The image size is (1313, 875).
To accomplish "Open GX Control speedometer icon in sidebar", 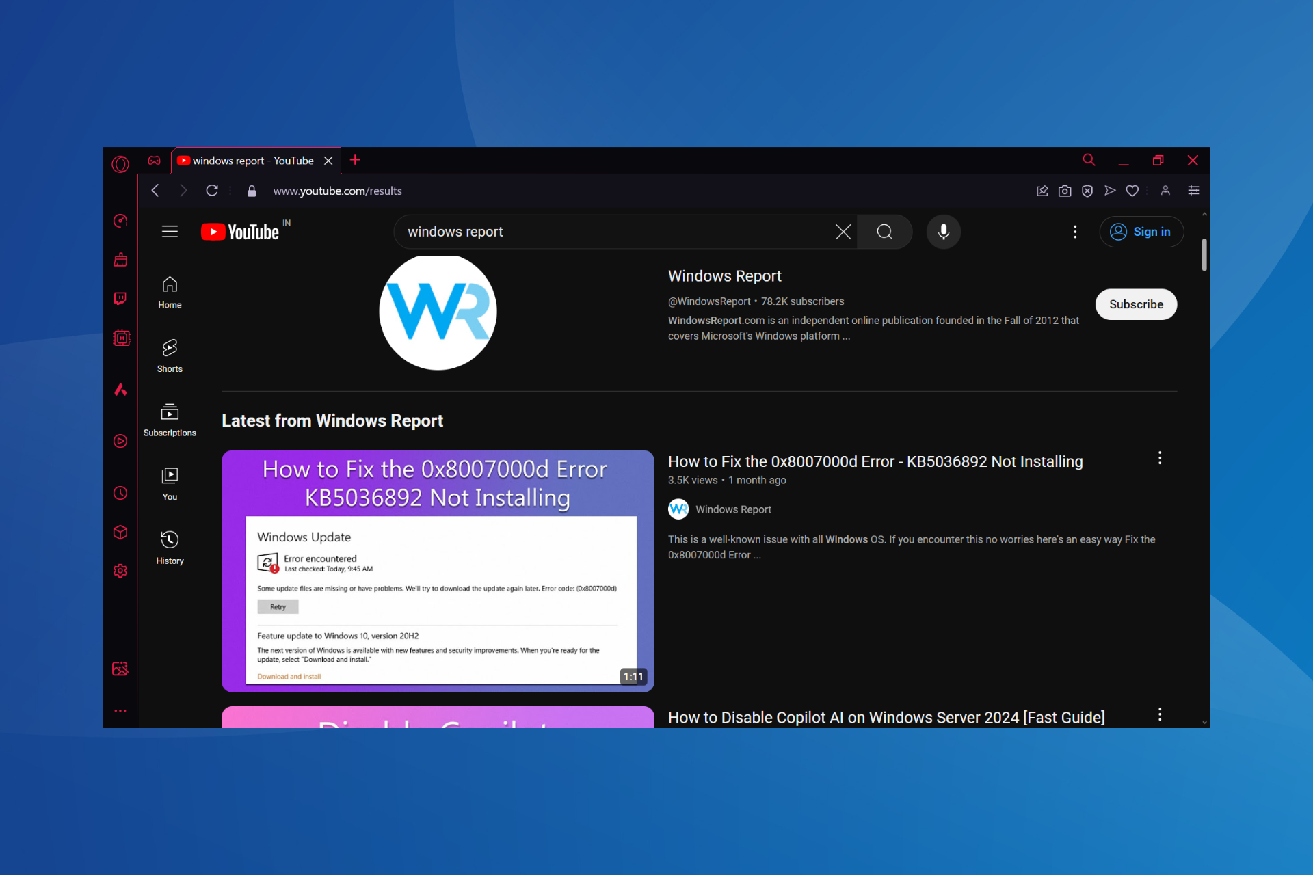I will [x=120, y=221].
